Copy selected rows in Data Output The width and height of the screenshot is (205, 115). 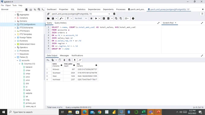click(x=52, y=60)
